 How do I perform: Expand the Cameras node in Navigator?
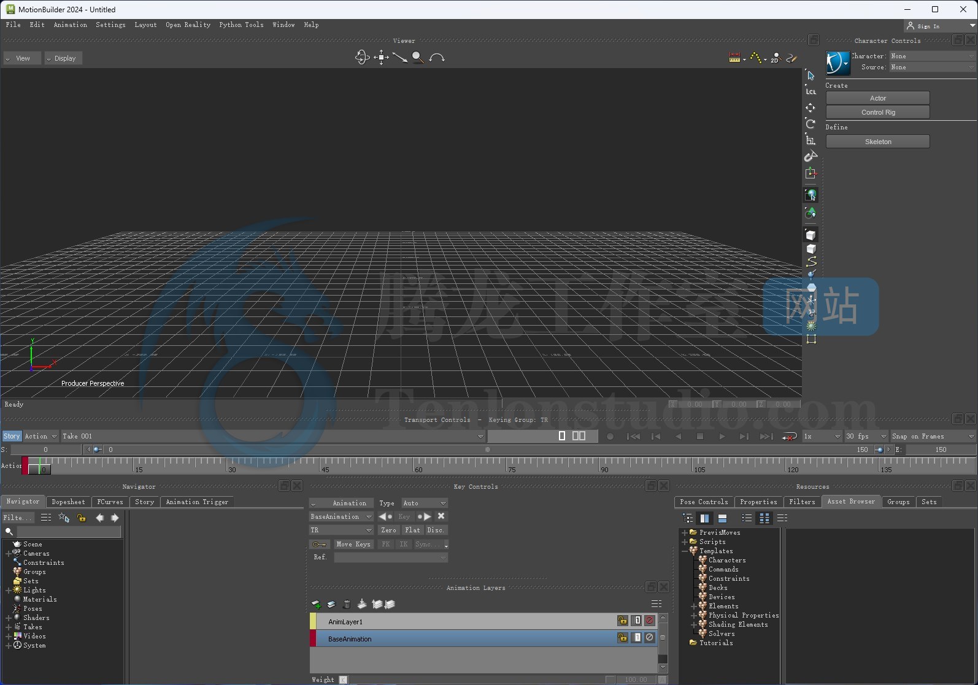9,554
